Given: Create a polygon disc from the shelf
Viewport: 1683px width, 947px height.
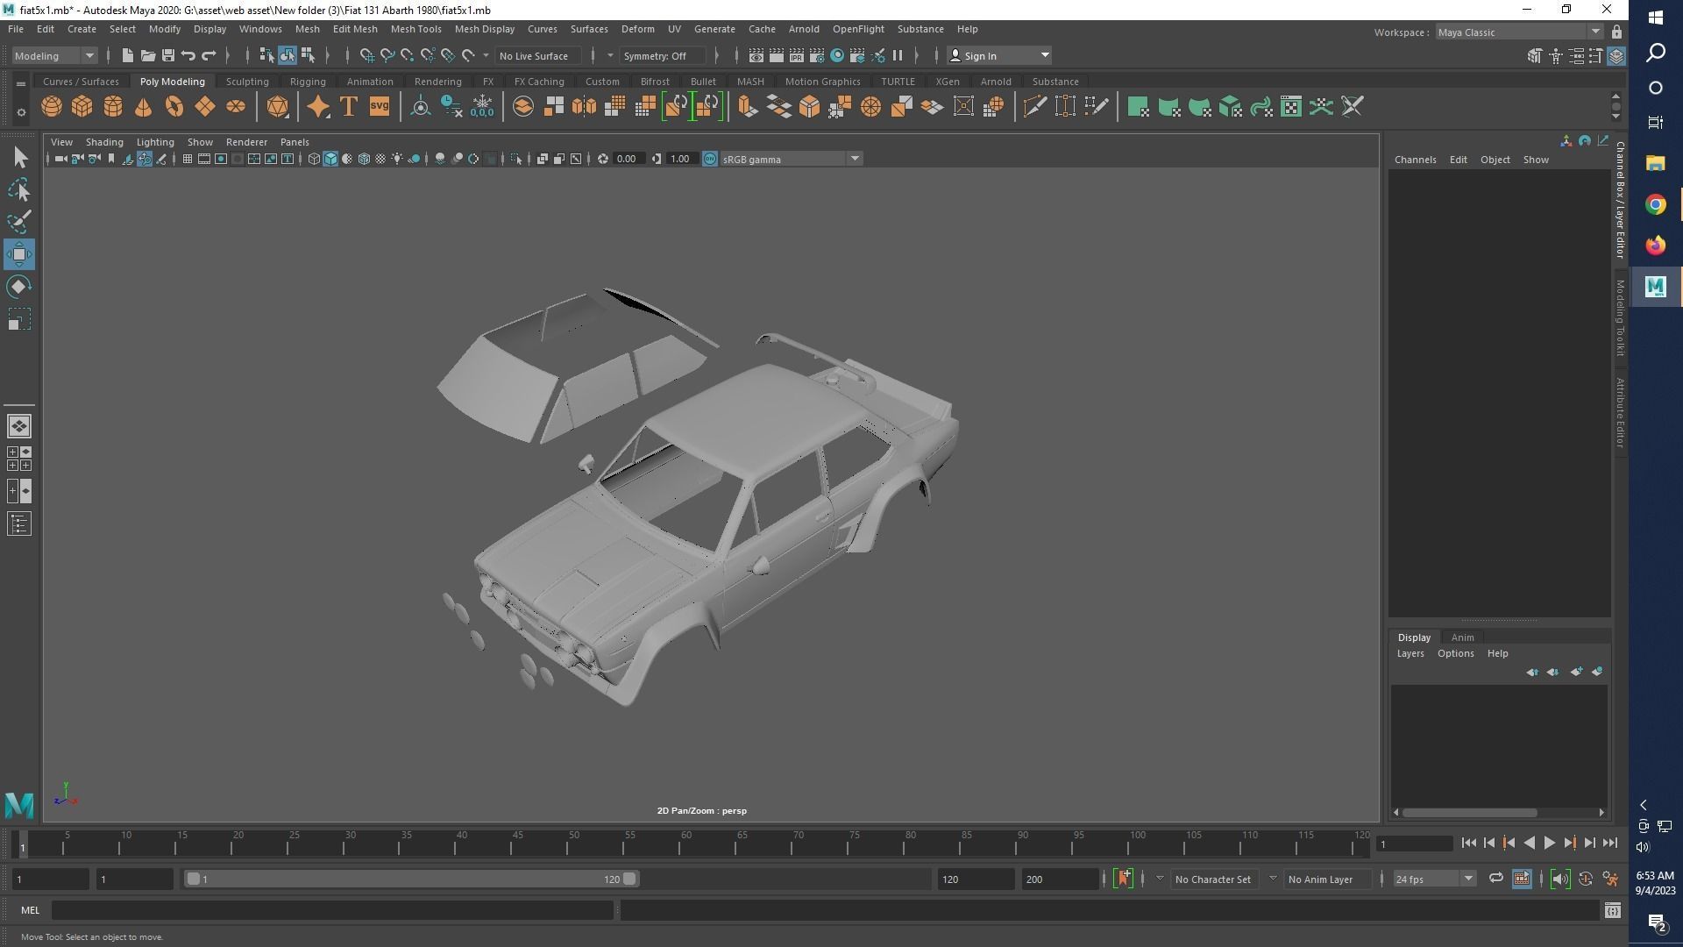Looking at the screenshot, I should pyautogui.click(x=236, y=107).
